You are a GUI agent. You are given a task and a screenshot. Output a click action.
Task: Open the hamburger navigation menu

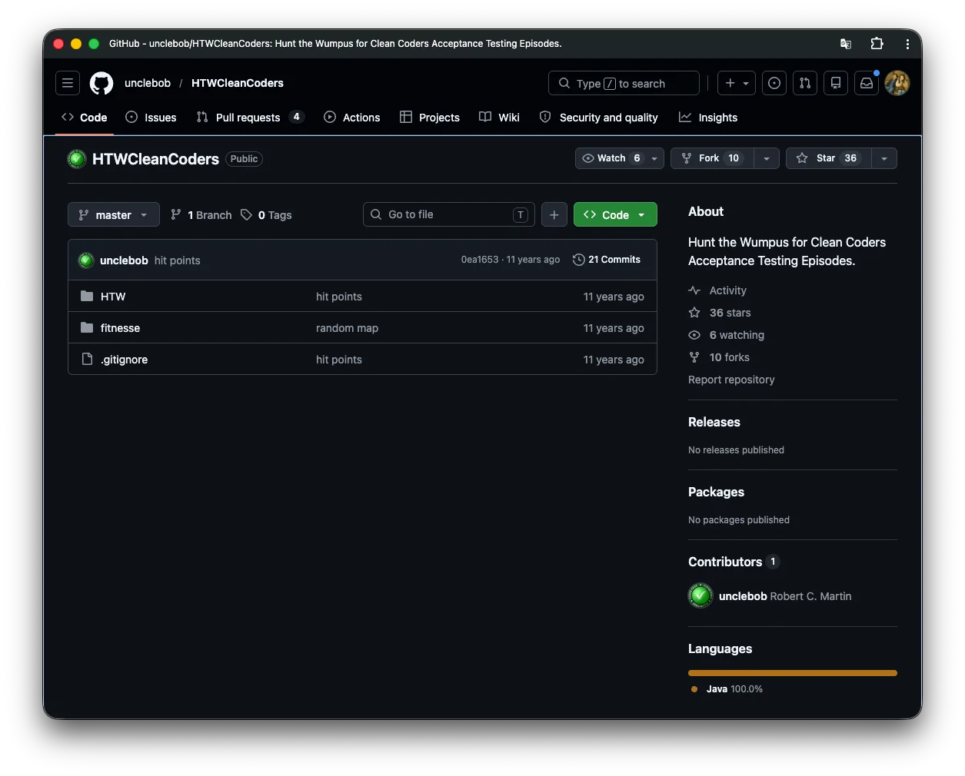[68, 83]
